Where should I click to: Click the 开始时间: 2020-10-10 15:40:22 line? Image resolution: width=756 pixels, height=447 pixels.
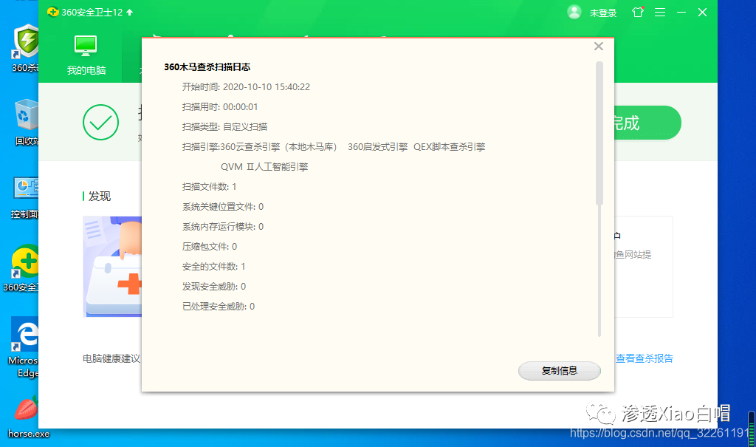(x=246, y=87)
